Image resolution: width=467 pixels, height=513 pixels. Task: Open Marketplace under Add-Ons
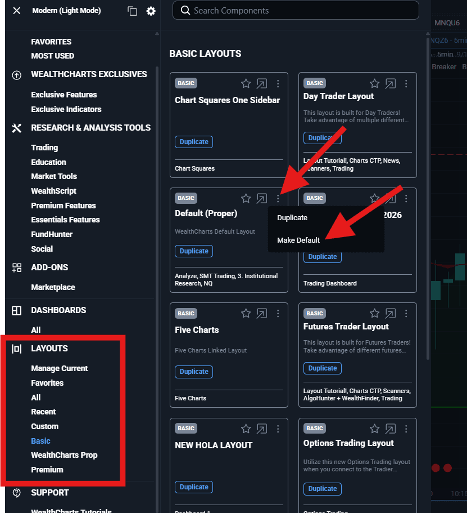click(53, 288)
